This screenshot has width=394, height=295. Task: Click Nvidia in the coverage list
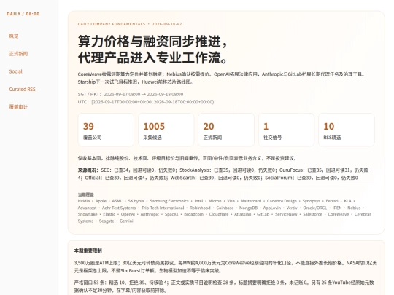(84, 201)
